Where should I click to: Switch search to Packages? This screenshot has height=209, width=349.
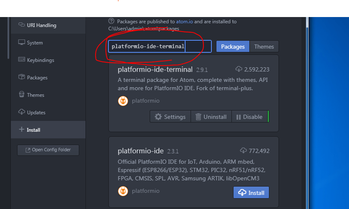233,47
